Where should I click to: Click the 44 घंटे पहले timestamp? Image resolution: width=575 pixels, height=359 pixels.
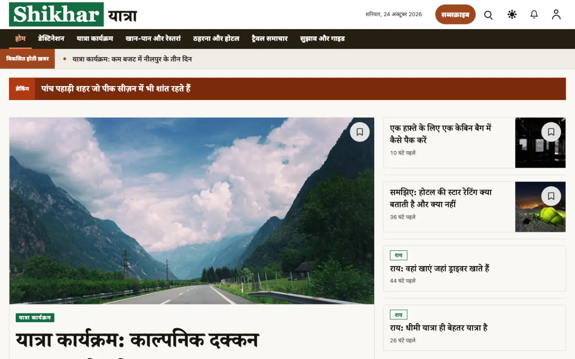point(402,281)
